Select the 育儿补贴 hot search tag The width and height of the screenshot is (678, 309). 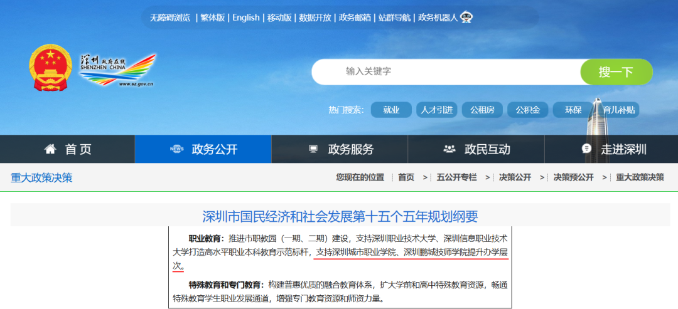click(x=619, y=110)
